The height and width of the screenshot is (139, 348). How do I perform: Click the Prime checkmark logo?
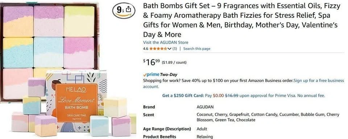[145, 75]
